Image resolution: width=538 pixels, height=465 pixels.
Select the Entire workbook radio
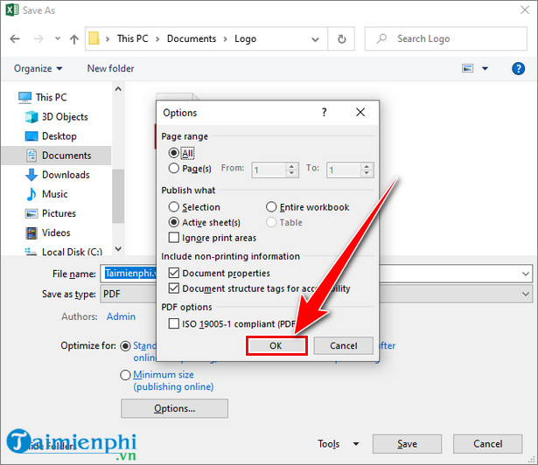click(x=271, y=207)
